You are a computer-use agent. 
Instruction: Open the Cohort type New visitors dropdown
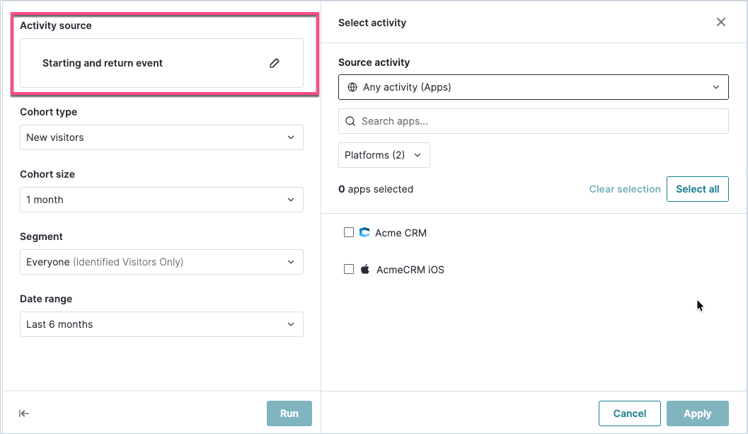(x=162, y=137)
